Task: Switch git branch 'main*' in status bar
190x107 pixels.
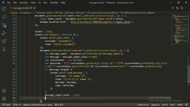Action: click(7, 105)
